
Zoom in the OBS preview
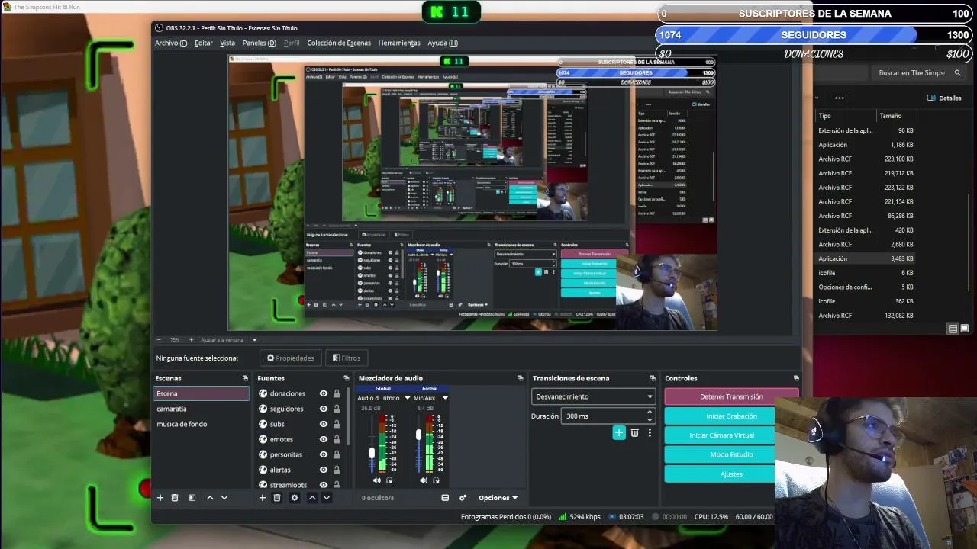click(x=192, y=340)
